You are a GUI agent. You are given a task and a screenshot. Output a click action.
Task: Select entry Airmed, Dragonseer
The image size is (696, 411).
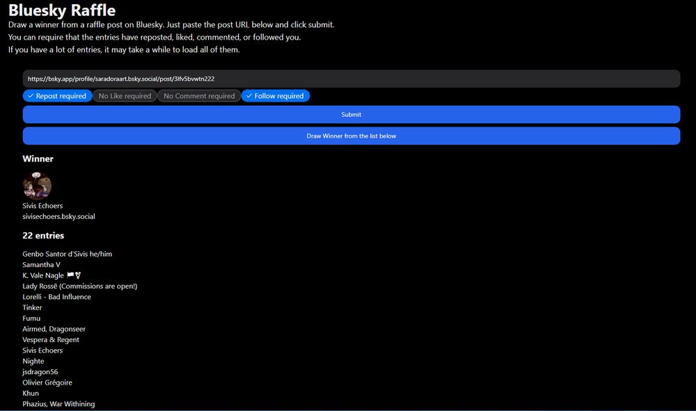(x=54, y=329)
